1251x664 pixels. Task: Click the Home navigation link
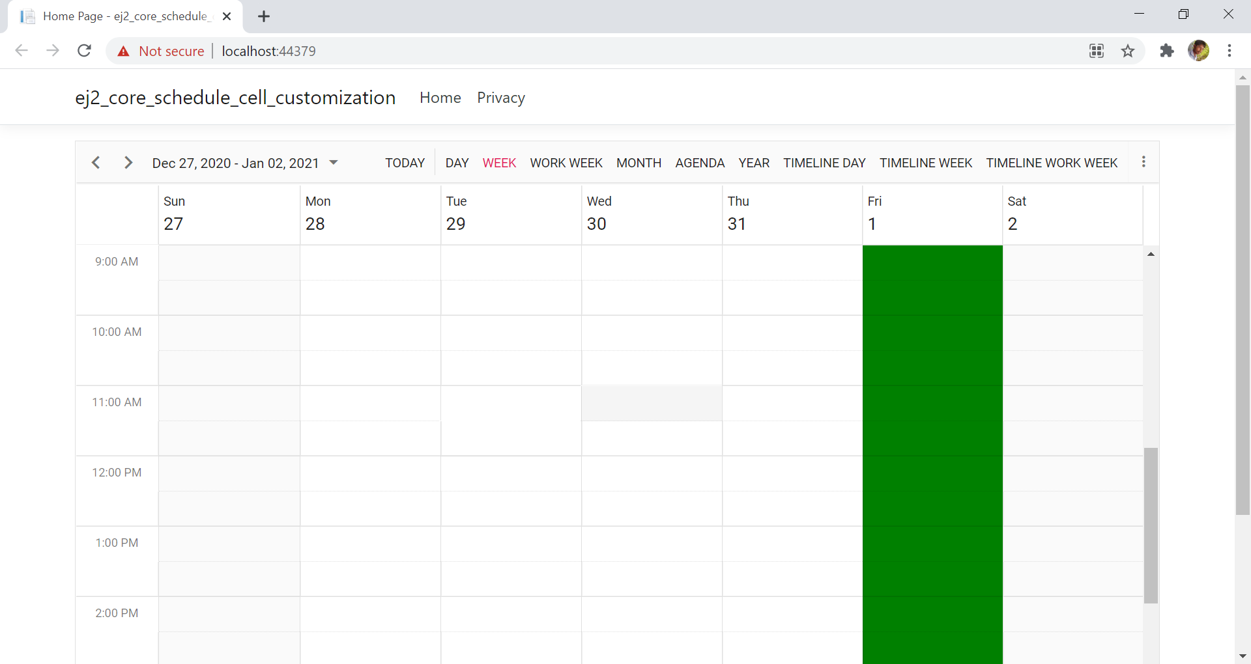pos(440,98)
